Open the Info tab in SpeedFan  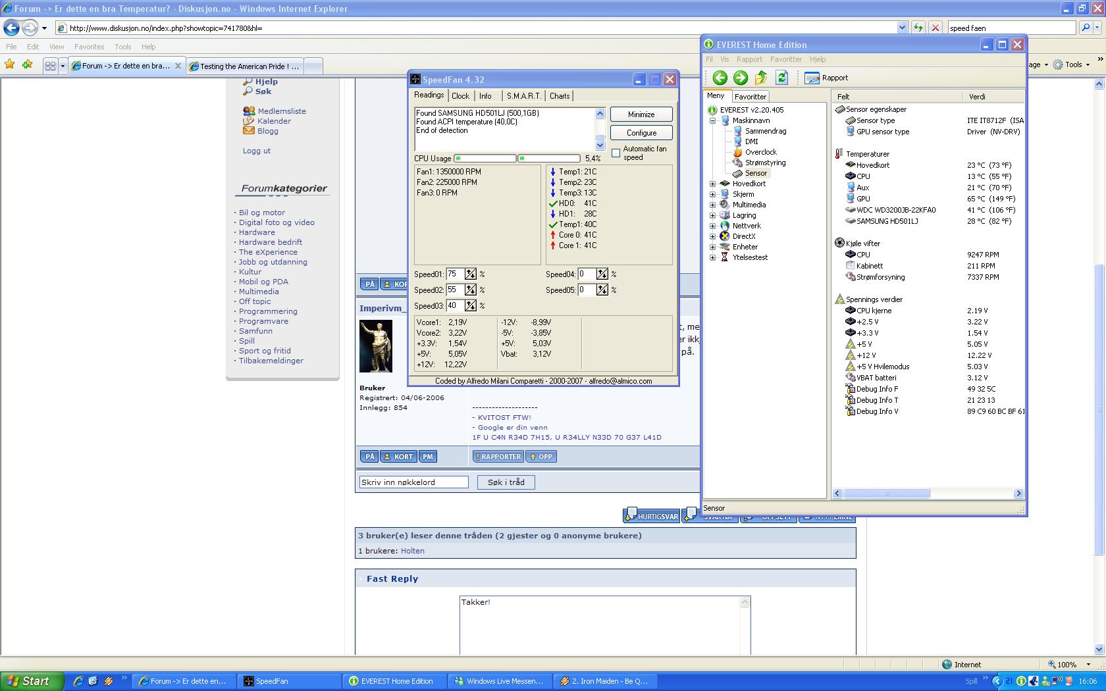(485, 96)
